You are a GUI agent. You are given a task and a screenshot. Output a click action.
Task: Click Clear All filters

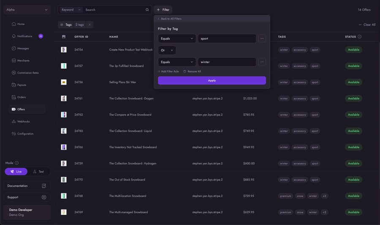point(367,25)
